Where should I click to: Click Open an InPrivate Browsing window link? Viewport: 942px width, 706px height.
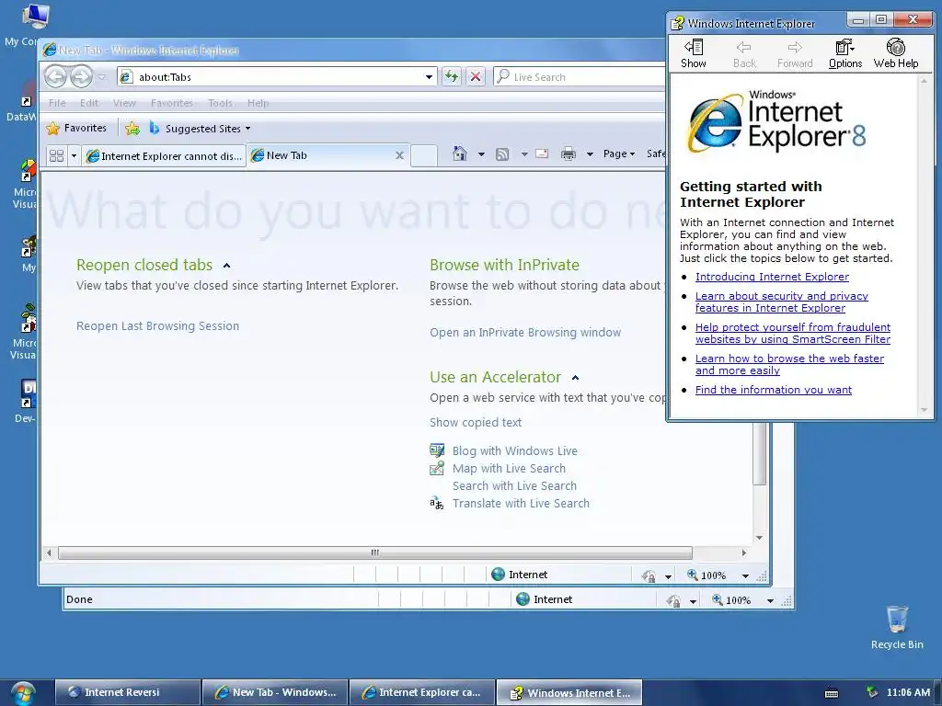pyautogui.click(x=525, y=333)
